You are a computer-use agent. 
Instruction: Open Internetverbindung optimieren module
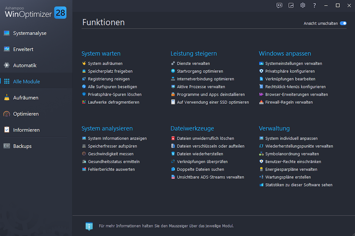point(205,79)
